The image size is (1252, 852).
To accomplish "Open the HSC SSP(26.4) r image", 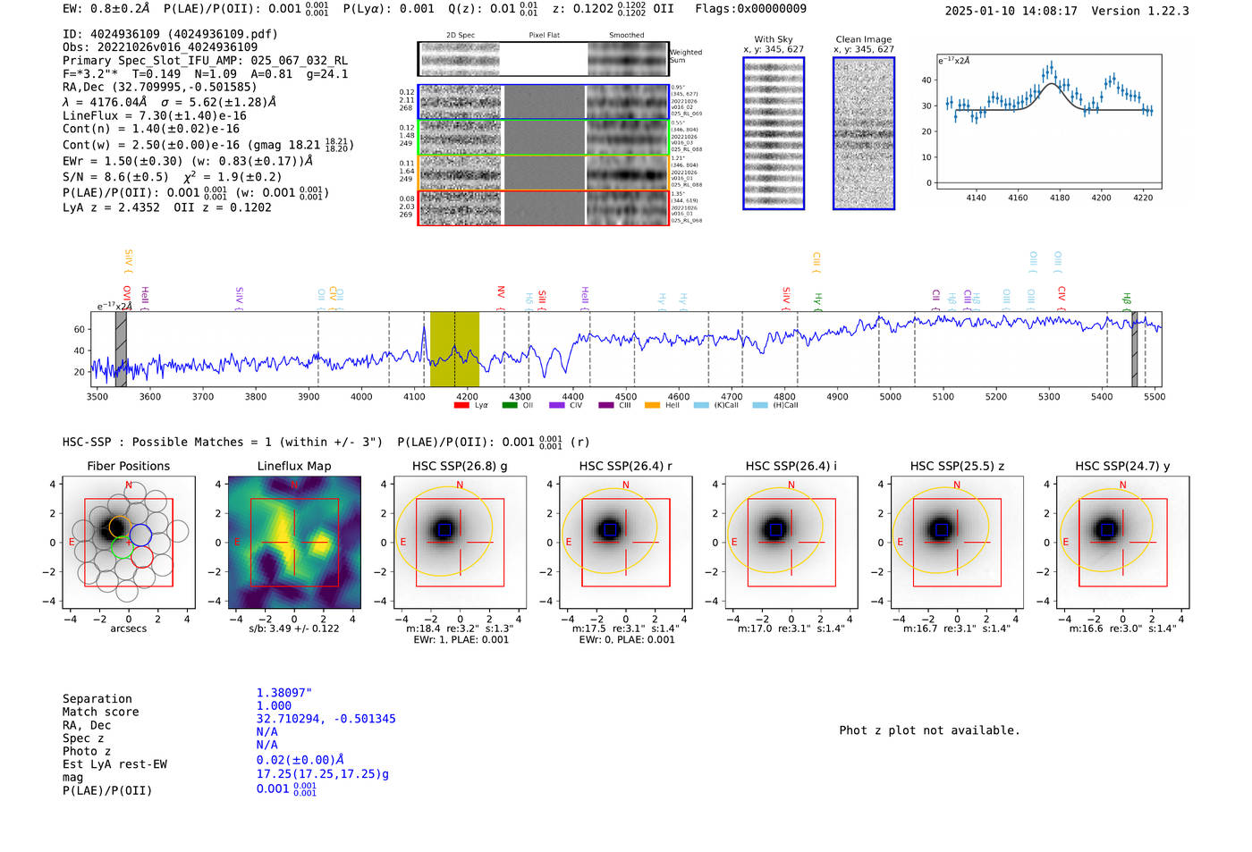I will click(x=625, y=543).
